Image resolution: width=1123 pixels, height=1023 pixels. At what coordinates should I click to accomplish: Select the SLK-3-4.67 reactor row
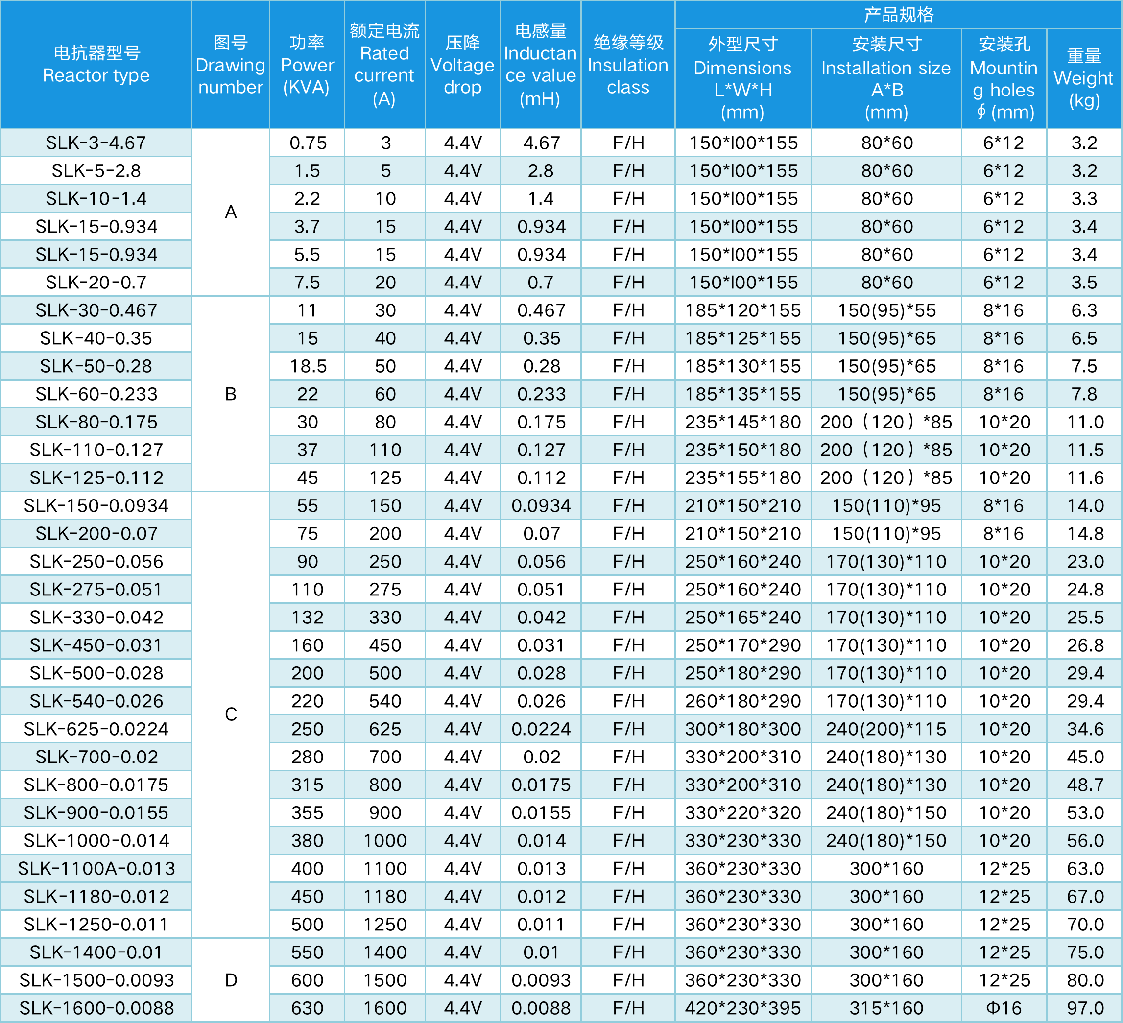pyautogui.click(x=96, y=143)
